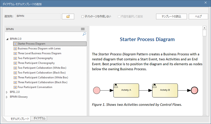Expand the BPMN Glossary tree node
The width and height of the screenshot is (211, 124).
coord(7,97)
